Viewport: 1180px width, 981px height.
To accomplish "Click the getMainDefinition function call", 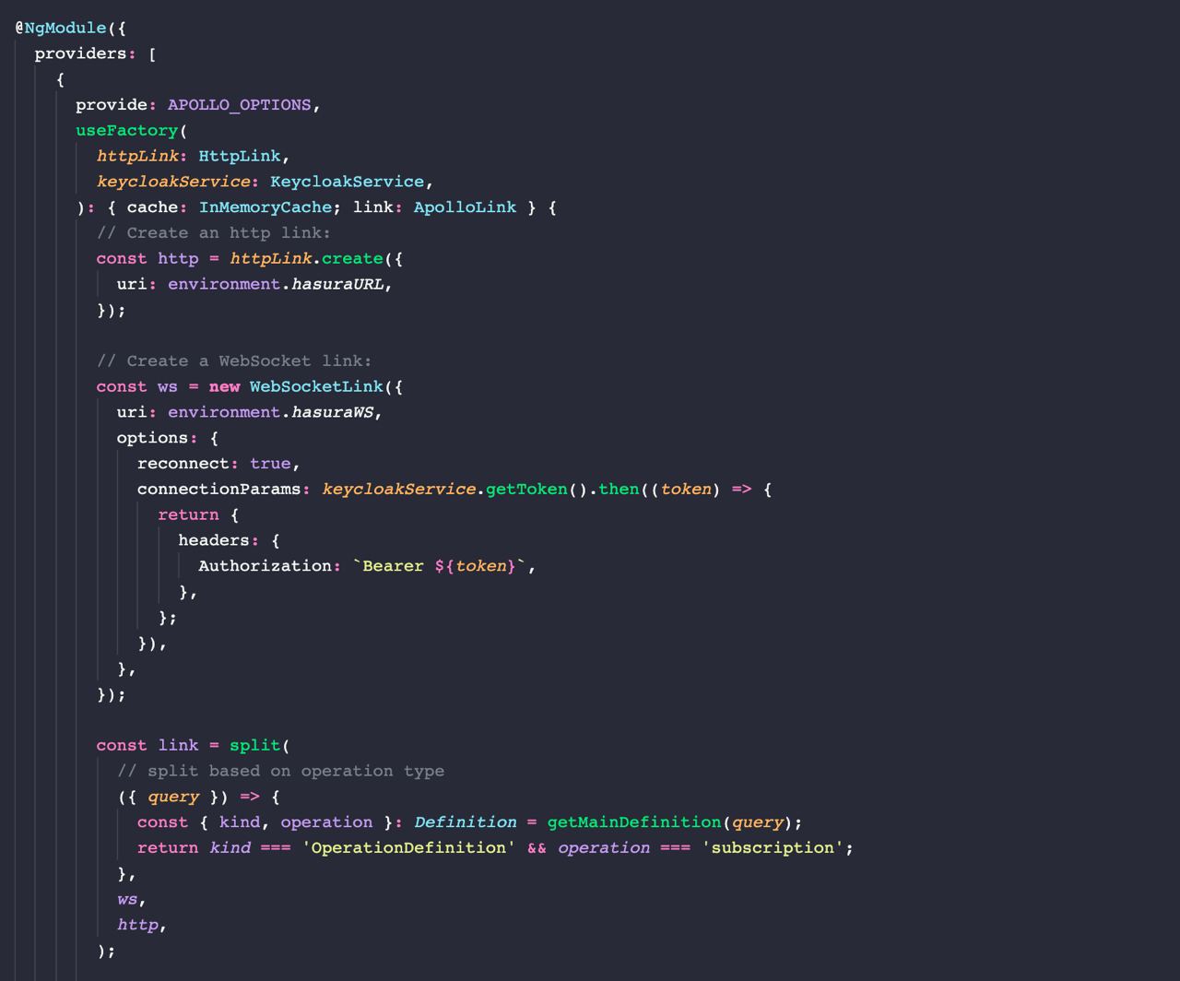I will coord(634,821).
